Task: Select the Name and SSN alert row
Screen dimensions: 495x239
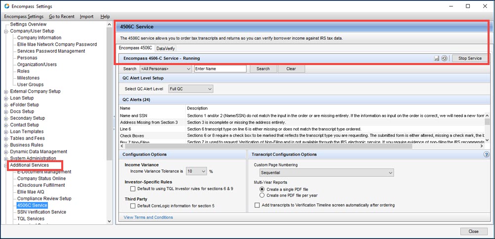Action: (x=301, y=116)
